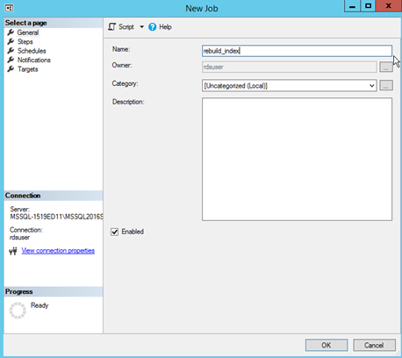The height and width of the screenshot is (358, 402).
Task: Click in the Name input field
Action: [x=297, y=51]
